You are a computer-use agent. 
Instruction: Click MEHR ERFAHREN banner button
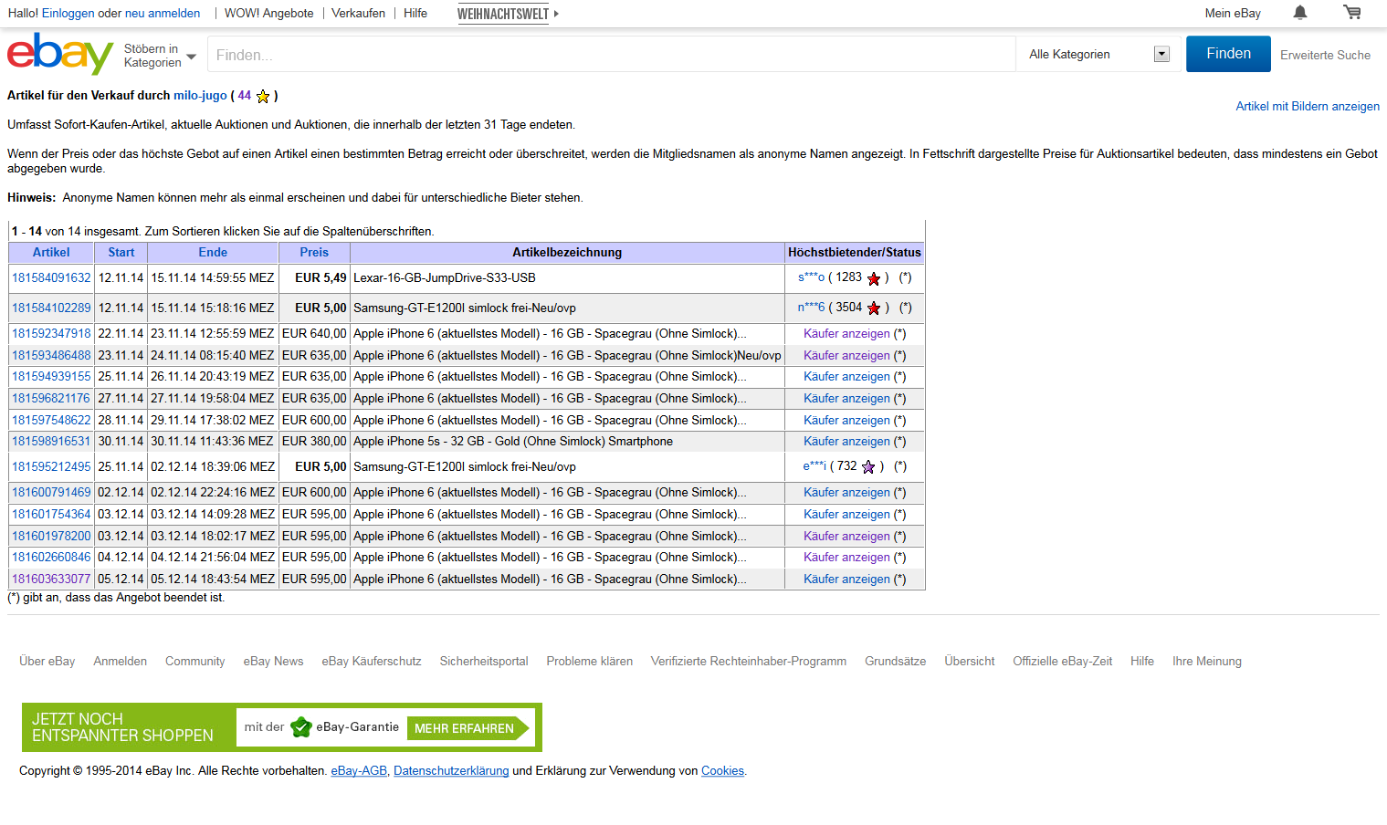468,727
